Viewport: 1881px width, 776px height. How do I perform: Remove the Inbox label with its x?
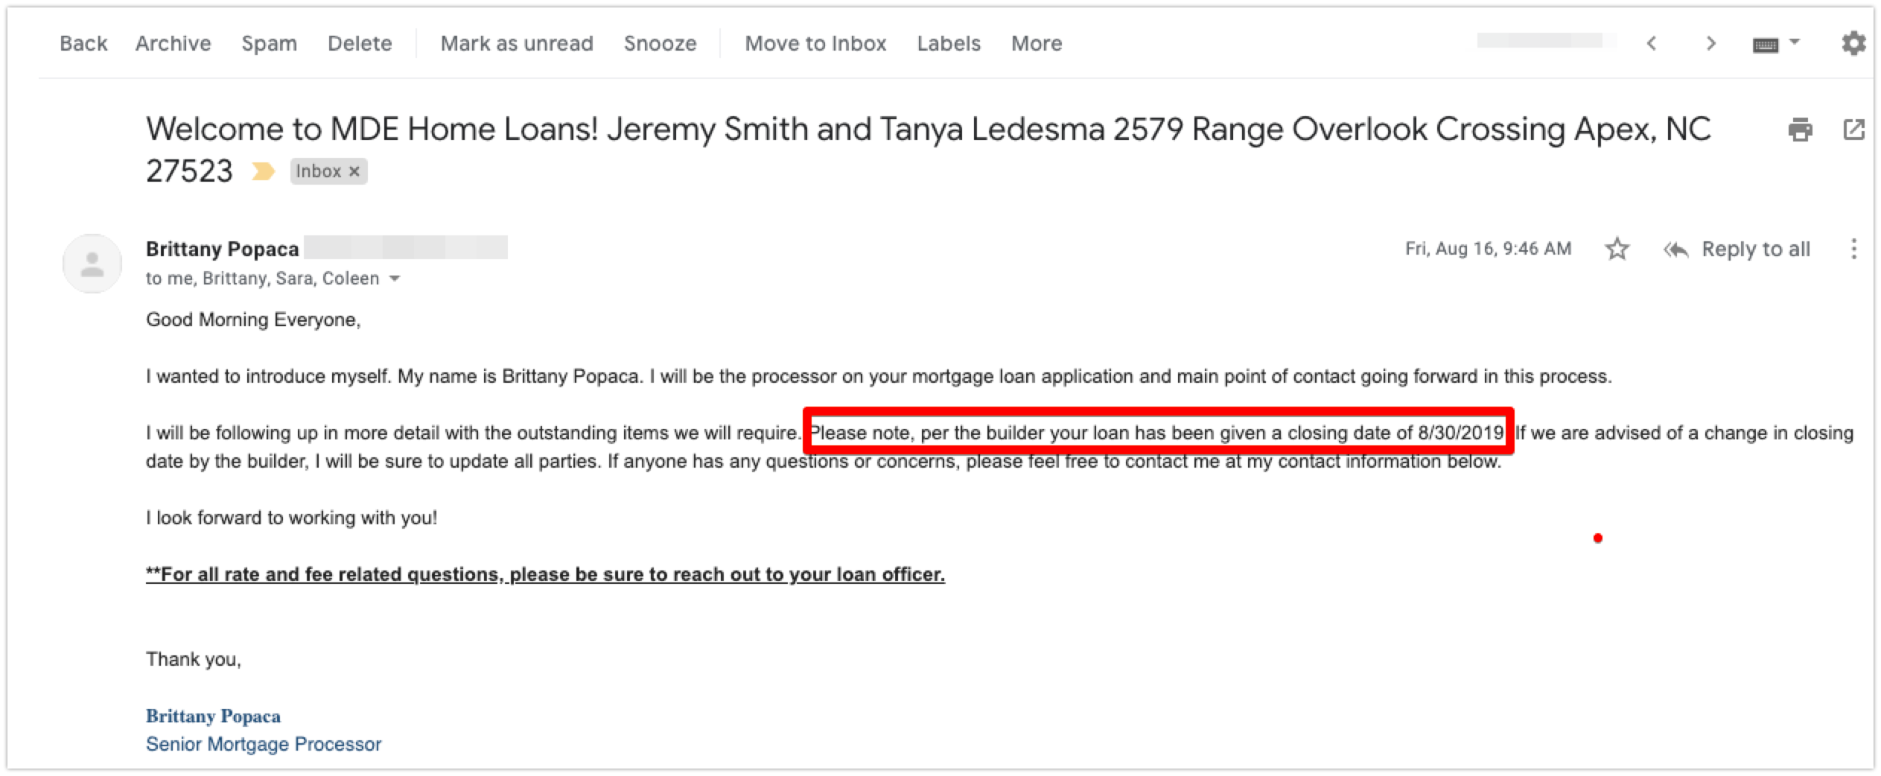(354, 171)
